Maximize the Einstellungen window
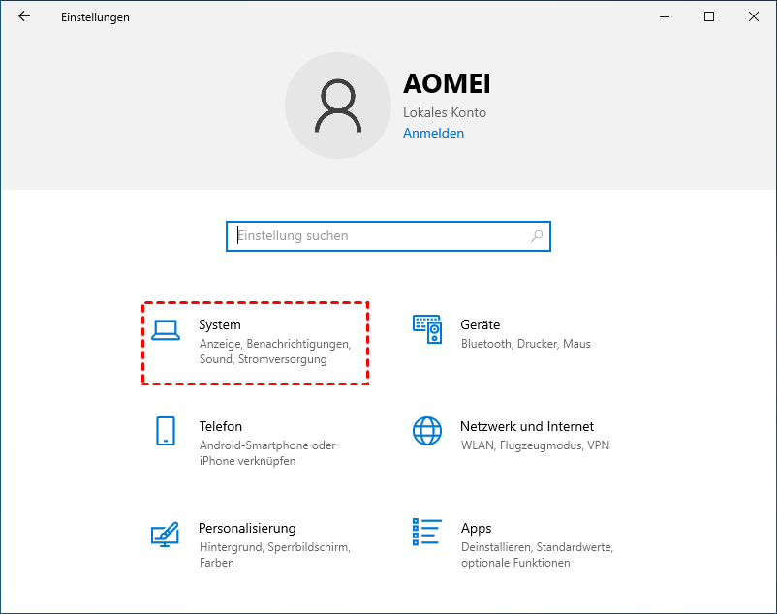 click(x=709, y=17)
